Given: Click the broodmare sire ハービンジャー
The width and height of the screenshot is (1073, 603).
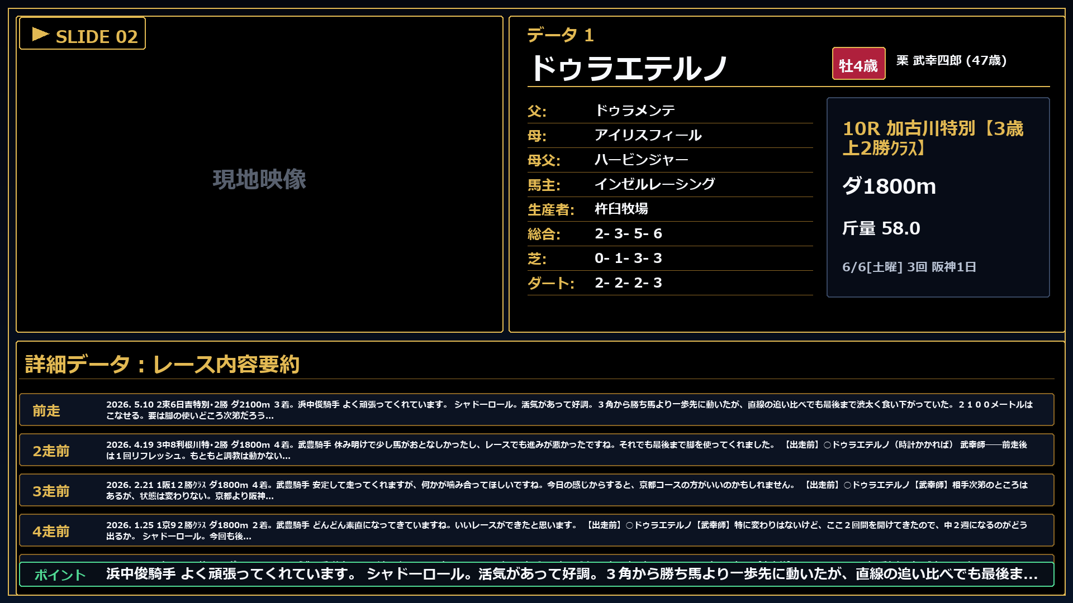Looking at the screenshot, I should 642,160.
